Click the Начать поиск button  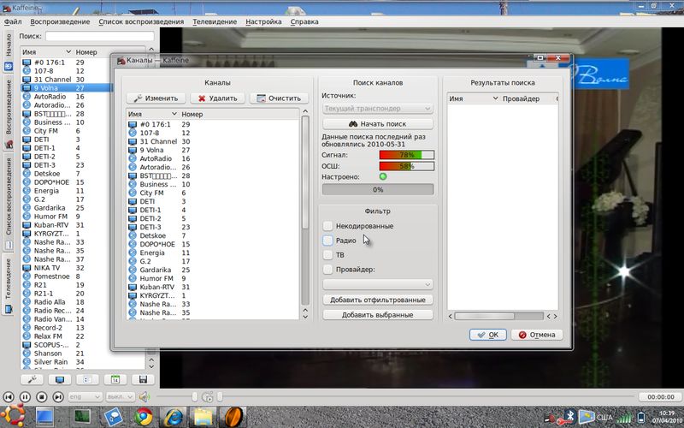click(377, 124)
